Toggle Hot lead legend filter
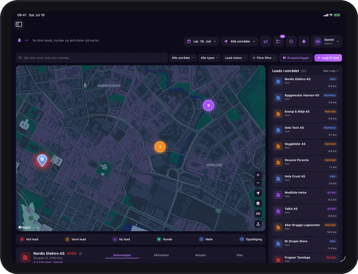Viewport: 358px width, 274px height. pyautogui.click(x=29, y=239)
